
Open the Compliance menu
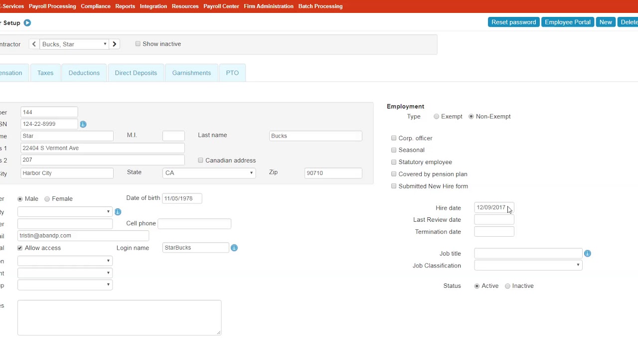(96, 6)
